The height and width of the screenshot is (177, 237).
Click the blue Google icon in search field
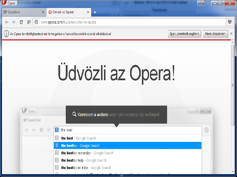57,130
